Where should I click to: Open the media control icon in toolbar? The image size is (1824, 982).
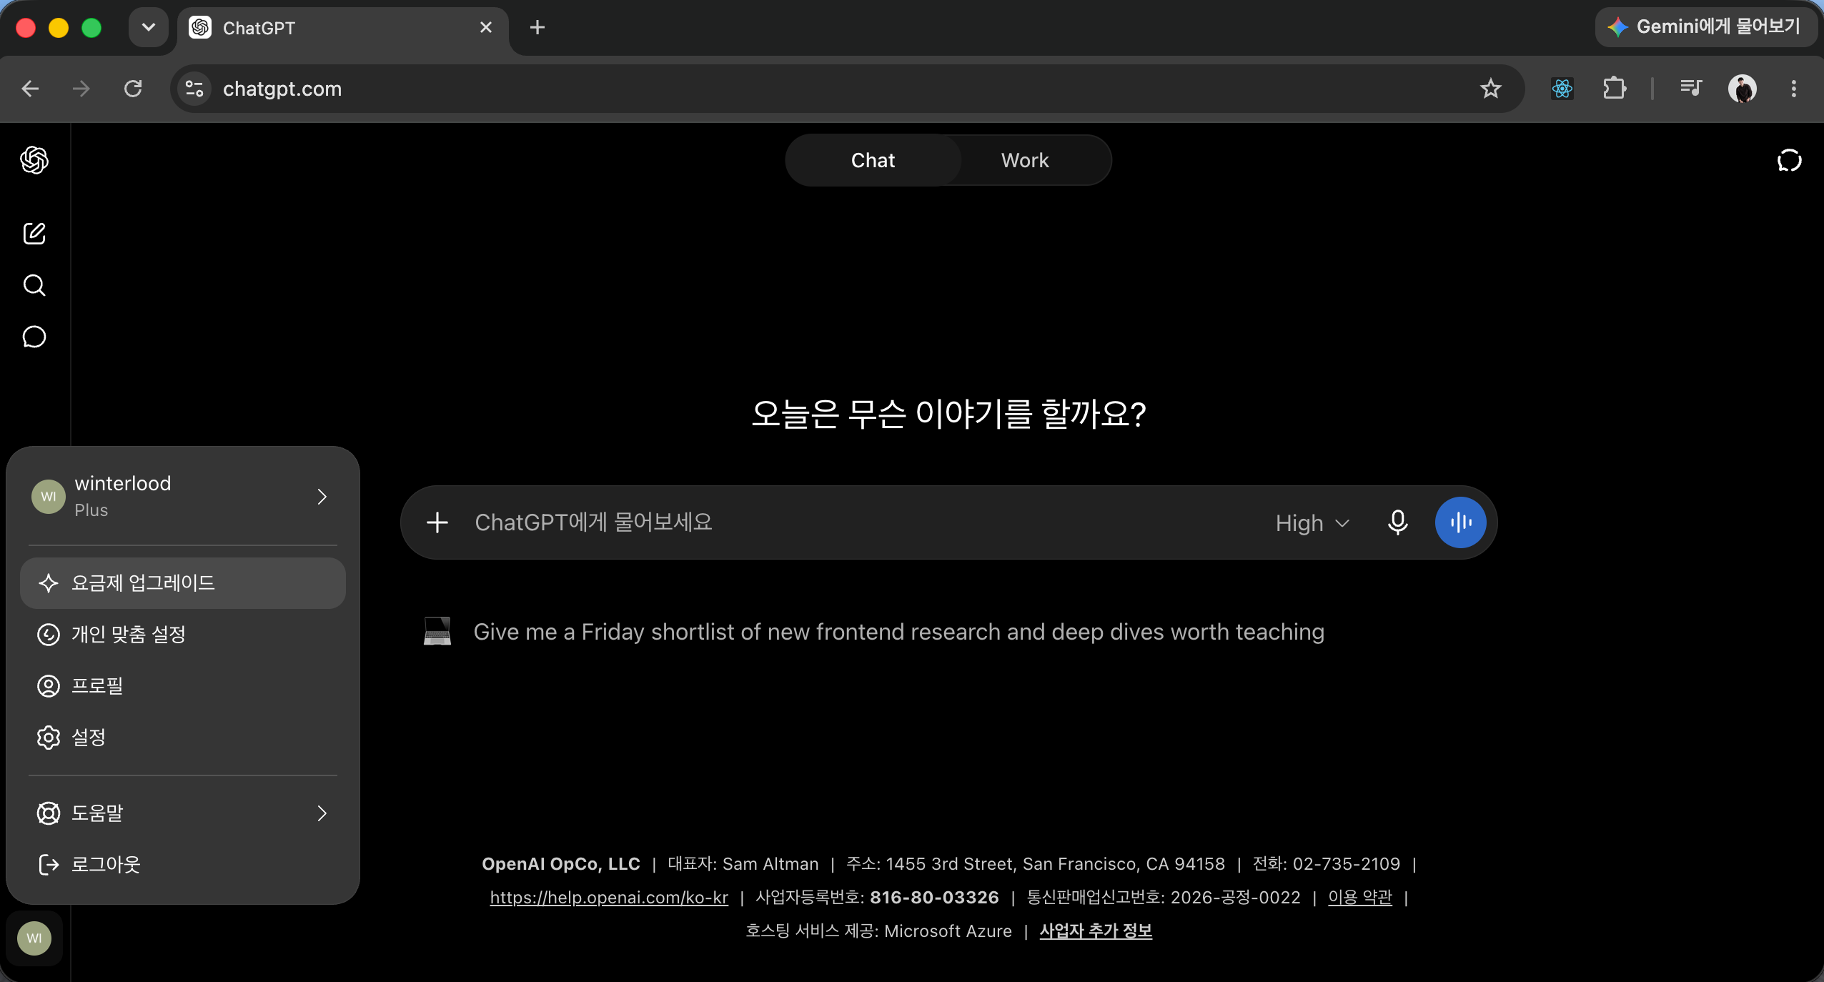(1690, 89)
